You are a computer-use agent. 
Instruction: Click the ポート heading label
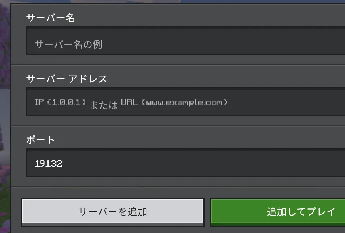40,140
